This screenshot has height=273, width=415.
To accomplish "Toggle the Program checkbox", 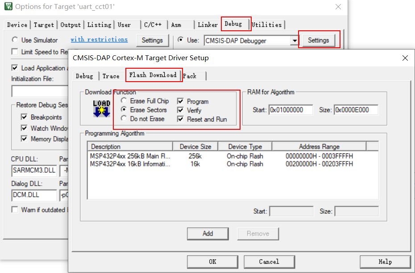I will pos(181,101).
